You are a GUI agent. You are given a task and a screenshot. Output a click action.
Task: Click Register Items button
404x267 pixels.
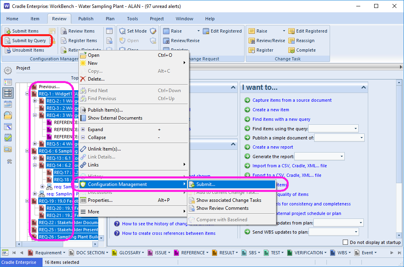pyautogui.click(x=79, y=41)
